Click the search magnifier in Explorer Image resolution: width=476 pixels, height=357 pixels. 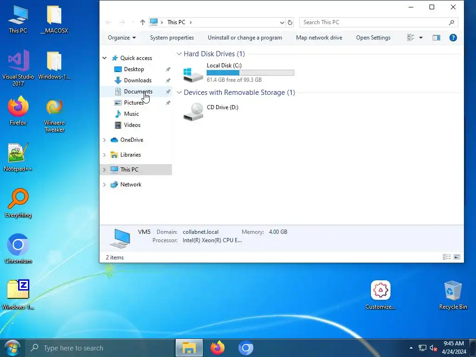(x=451, y=22)
